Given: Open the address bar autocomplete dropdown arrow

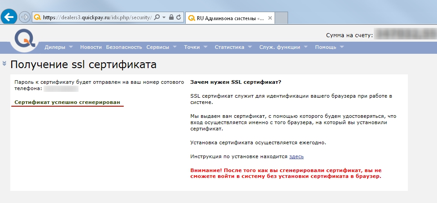Looking at the screenshot, I should pyautogui.click(x=164, y=17).
